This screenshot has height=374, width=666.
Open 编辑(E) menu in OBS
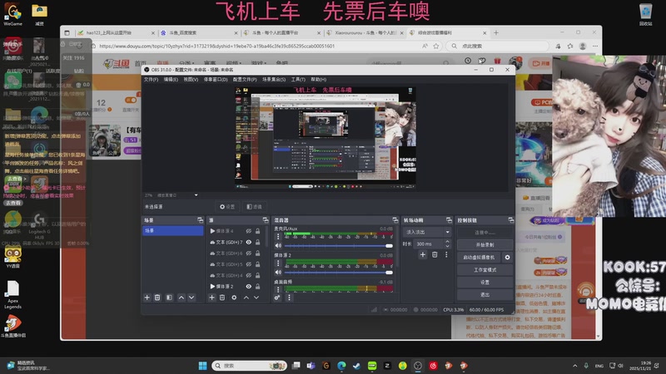[171, 79]
